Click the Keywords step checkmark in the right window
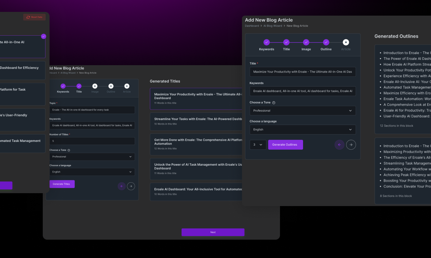This screenshot has width=431, height=258. (x=267, y=42)
